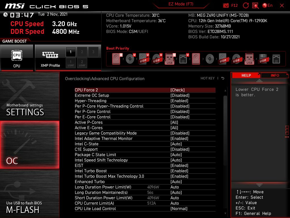Click the settings list scrollbar down arrow
Viewport: 290px width, 218px height.
coord(225,213)
